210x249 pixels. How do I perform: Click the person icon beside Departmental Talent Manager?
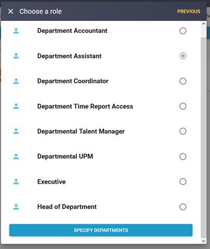16,131
